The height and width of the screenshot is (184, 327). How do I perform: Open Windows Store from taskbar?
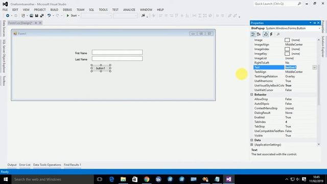click(x=135, y=179)
